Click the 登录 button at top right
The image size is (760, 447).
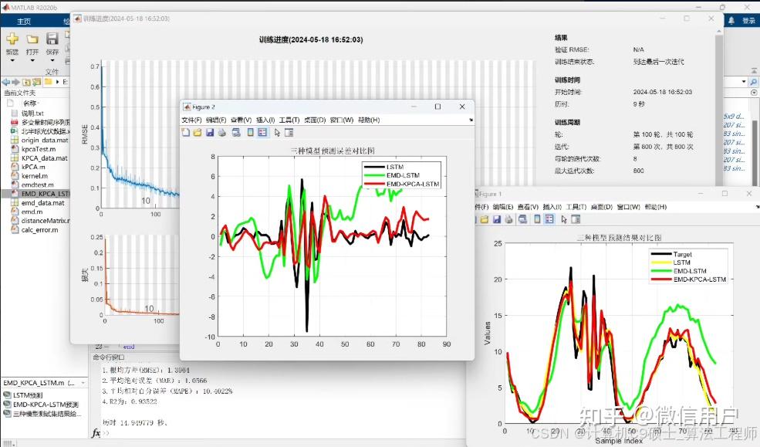click(x=748, y=21)
